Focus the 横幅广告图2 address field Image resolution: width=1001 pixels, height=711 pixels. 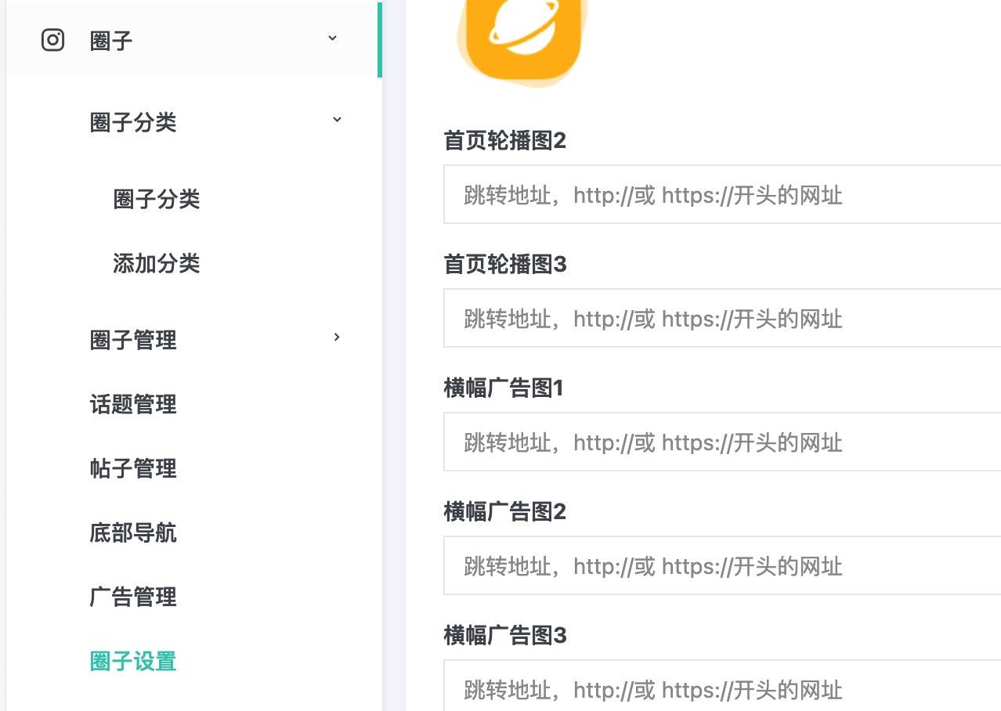[721, 565]
